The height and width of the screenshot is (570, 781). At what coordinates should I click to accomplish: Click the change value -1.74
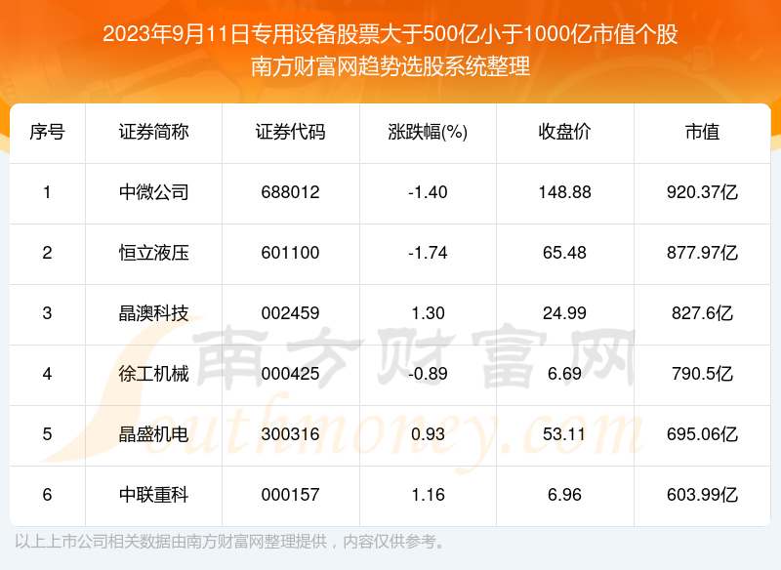click(428, 253)
